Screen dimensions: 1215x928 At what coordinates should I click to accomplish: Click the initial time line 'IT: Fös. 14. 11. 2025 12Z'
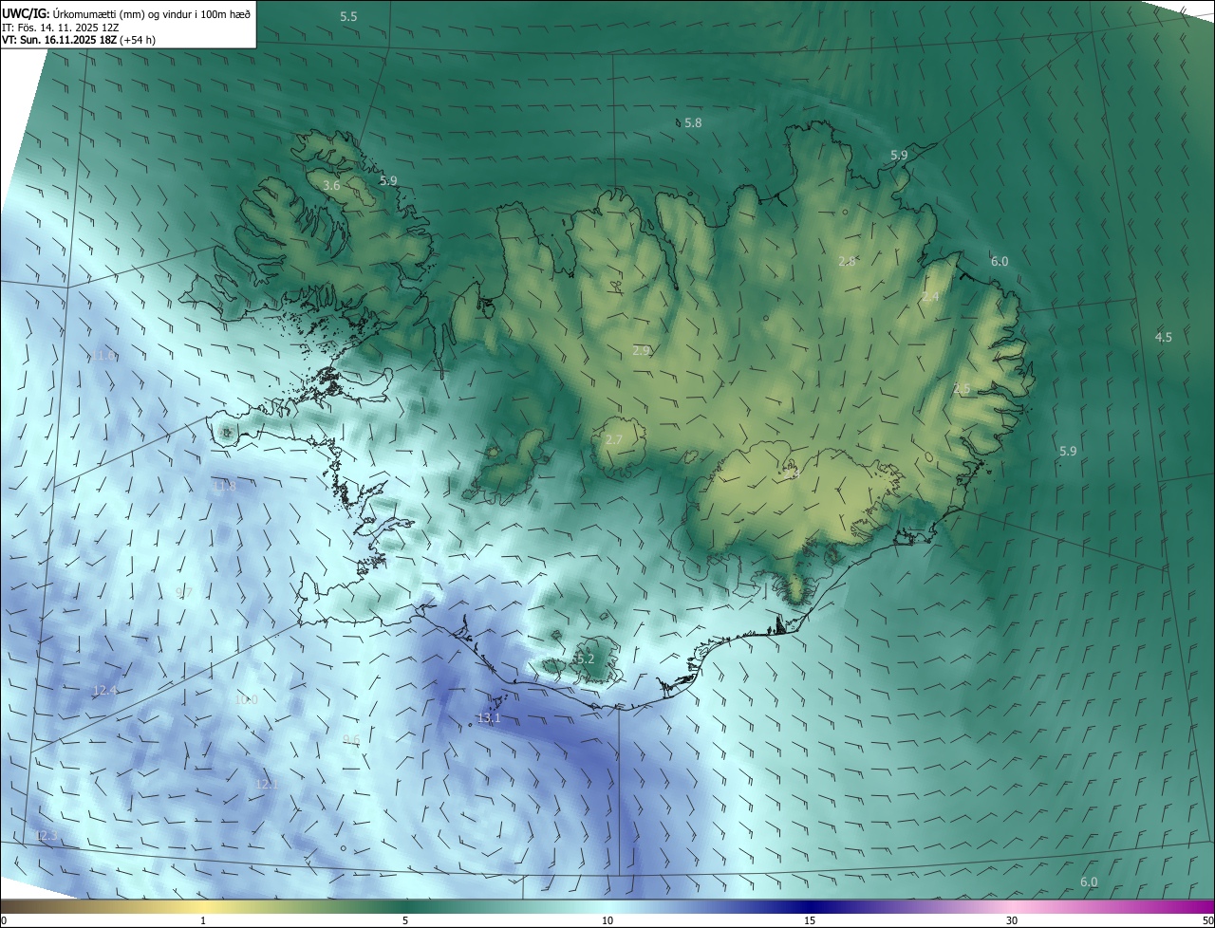(x=60, y=27)
